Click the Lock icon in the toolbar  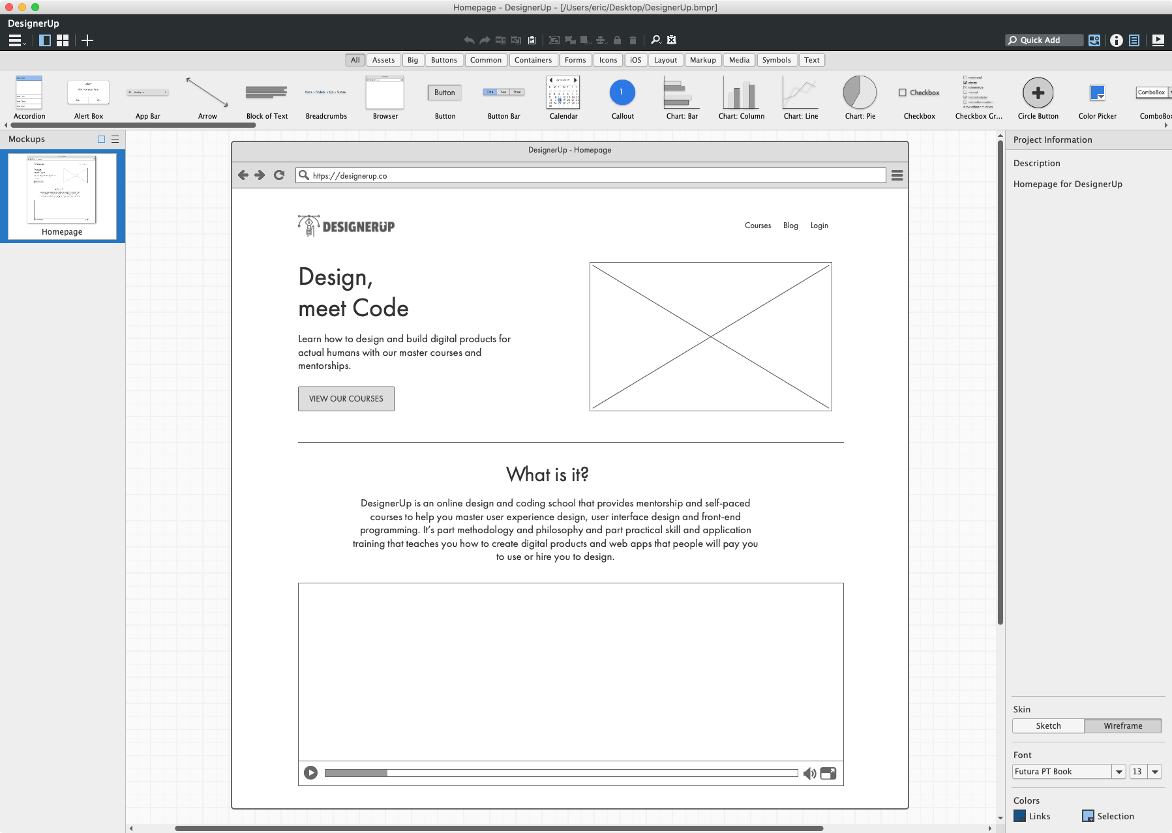[617, 40]
